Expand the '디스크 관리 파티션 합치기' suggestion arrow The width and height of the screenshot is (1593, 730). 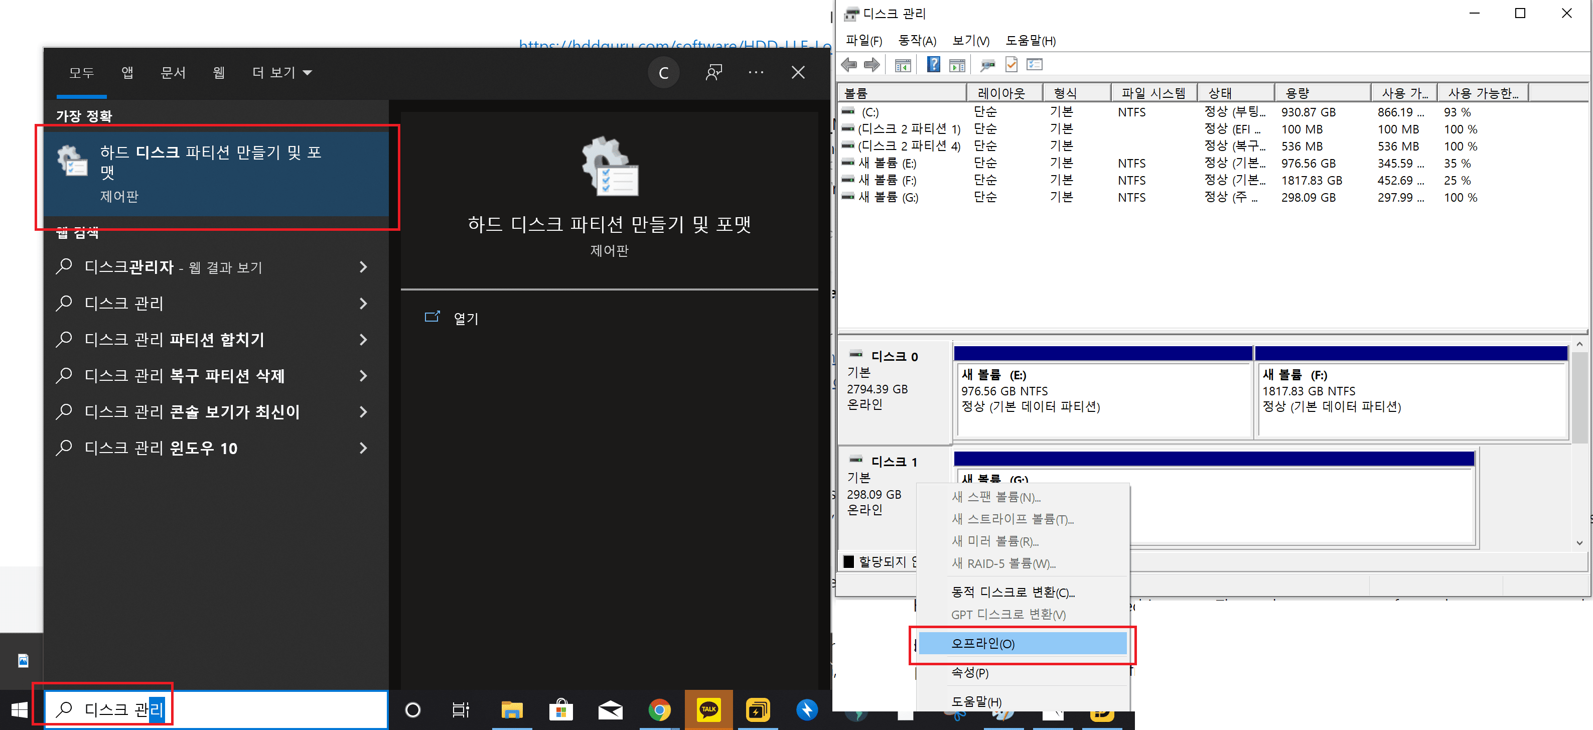point(363,340)
